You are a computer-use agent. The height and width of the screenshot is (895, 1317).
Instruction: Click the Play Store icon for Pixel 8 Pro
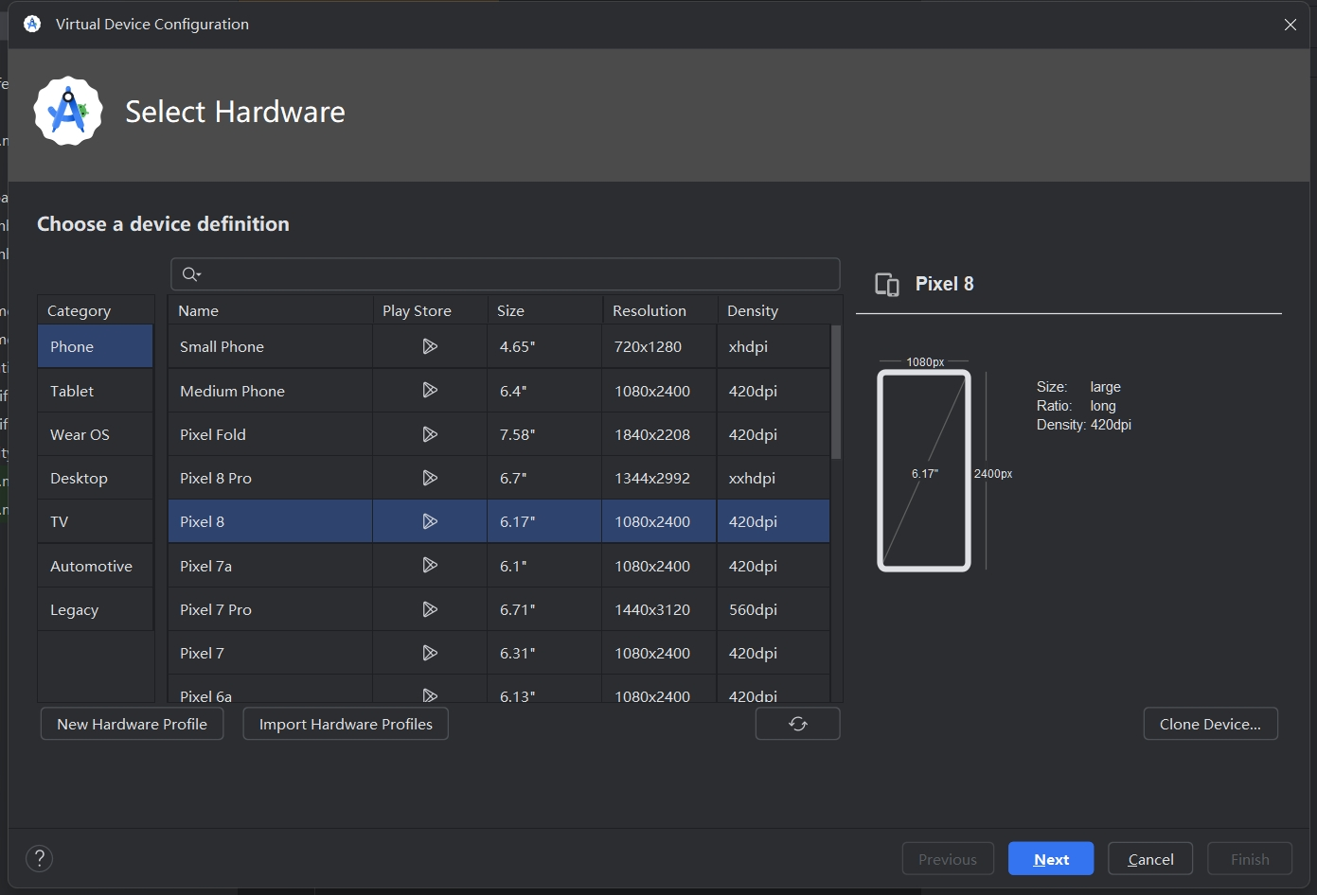[430, 478]
